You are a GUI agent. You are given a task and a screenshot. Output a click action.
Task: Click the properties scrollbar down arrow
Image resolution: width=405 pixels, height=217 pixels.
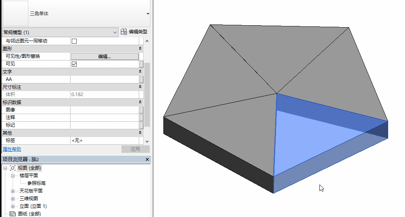pyautogui.click(x=147, y=142)
